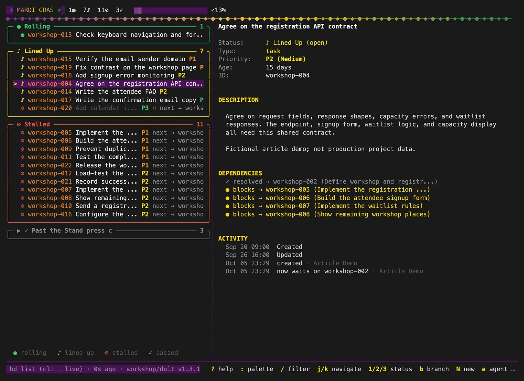Click the stalled legend item
Screen dimensions: 524x381
pyautogui.click(x=121, y=353)
